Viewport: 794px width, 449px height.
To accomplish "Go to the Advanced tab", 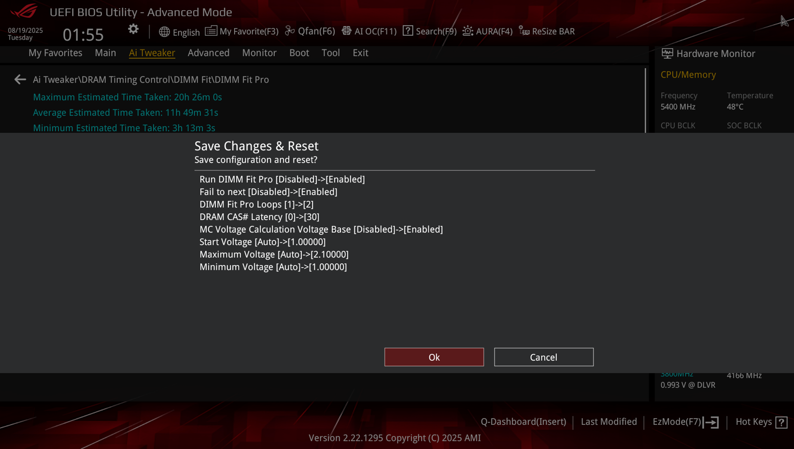I will [209, 53].
